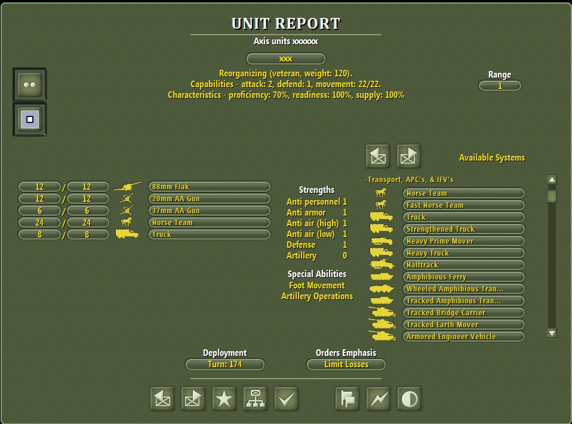Choose Horse Team in Available Systems
The width and height of the screenshot is (572, 424).
pos(464,193)
